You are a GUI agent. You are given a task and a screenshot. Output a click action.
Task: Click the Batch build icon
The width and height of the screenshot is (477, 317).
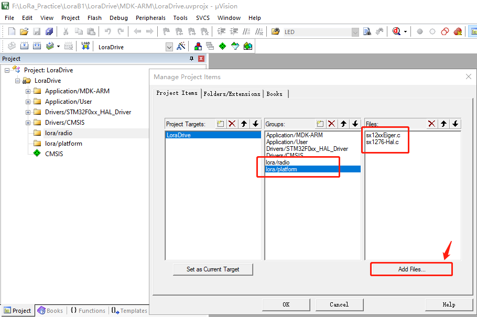coord(50,46)
